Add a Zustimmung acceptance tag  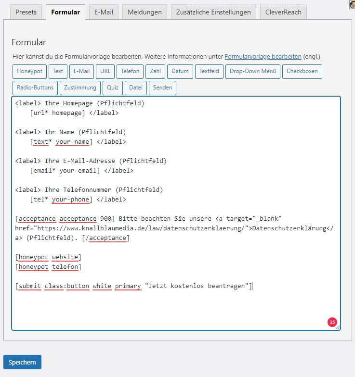pyautogui.click(x=80, y=88)
